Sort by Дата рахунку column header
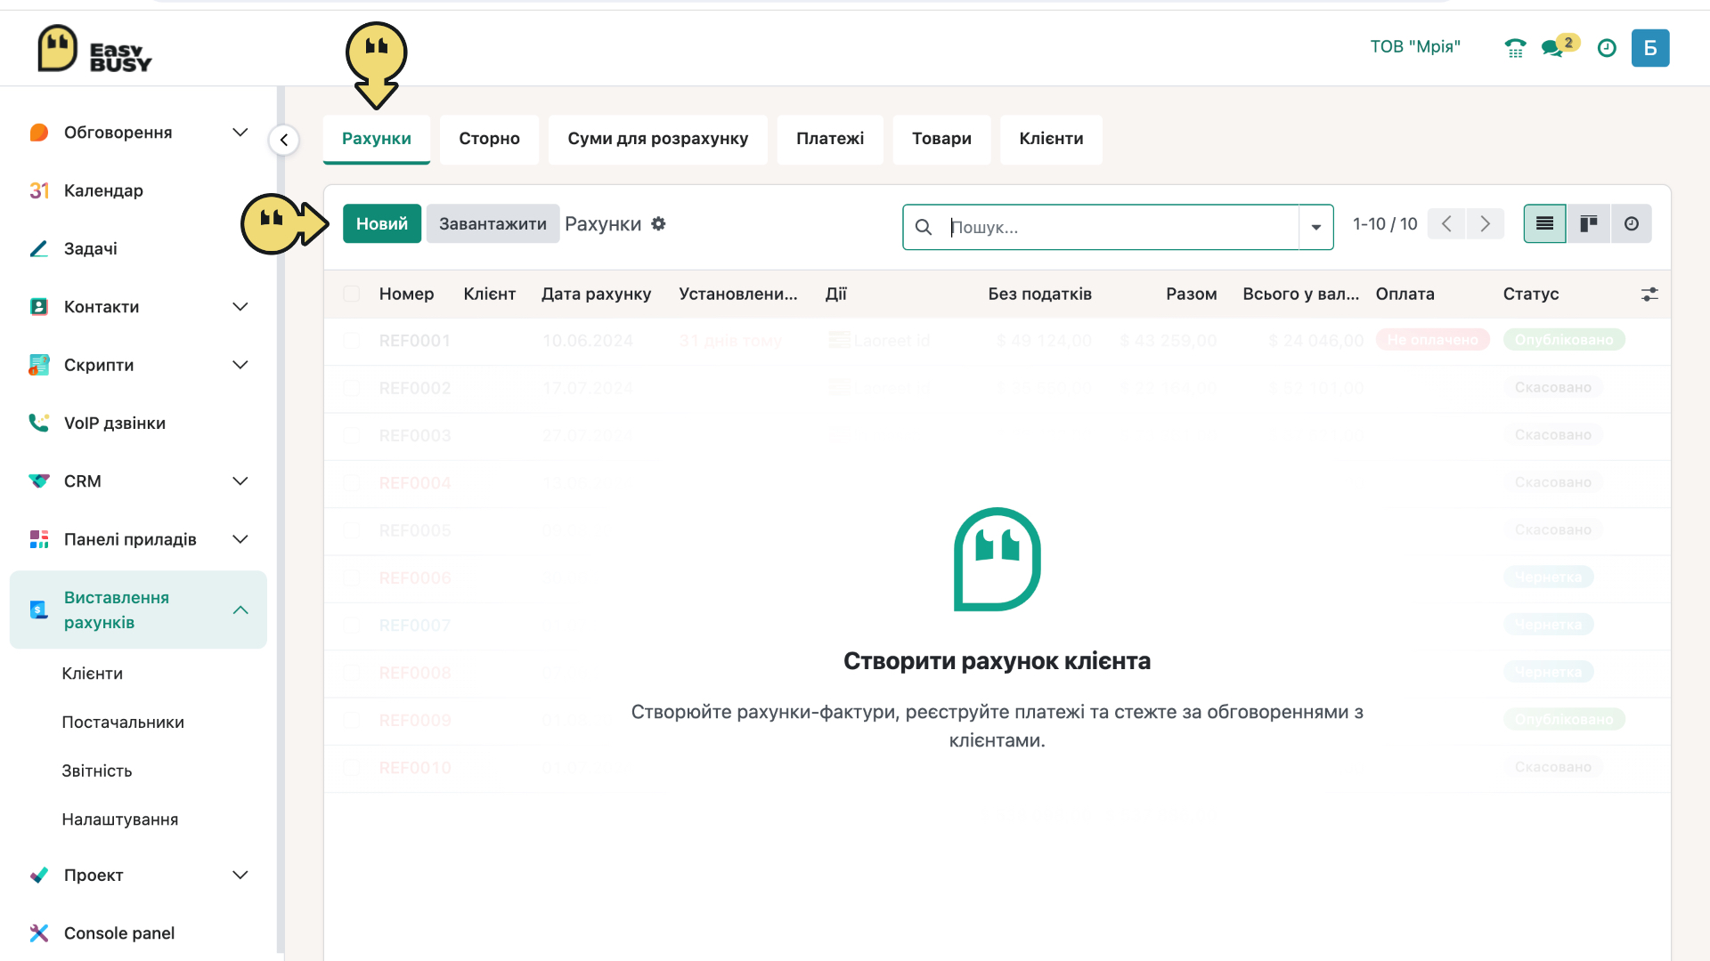 (x=596, y=294)
